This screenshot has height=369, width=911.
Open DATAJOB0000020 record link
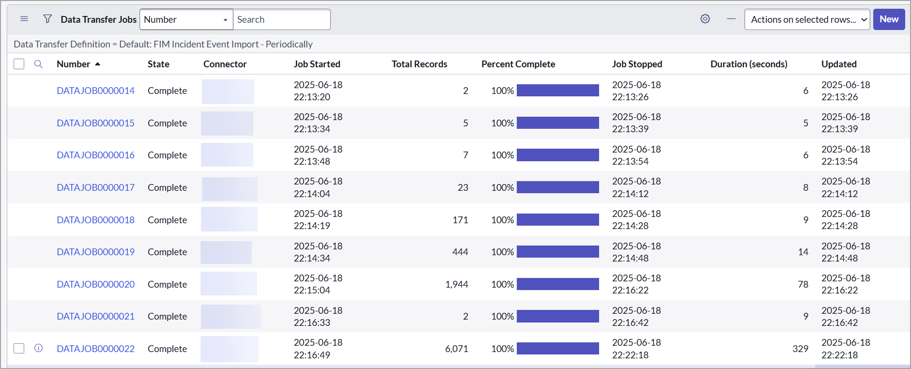tap(95, 285)
